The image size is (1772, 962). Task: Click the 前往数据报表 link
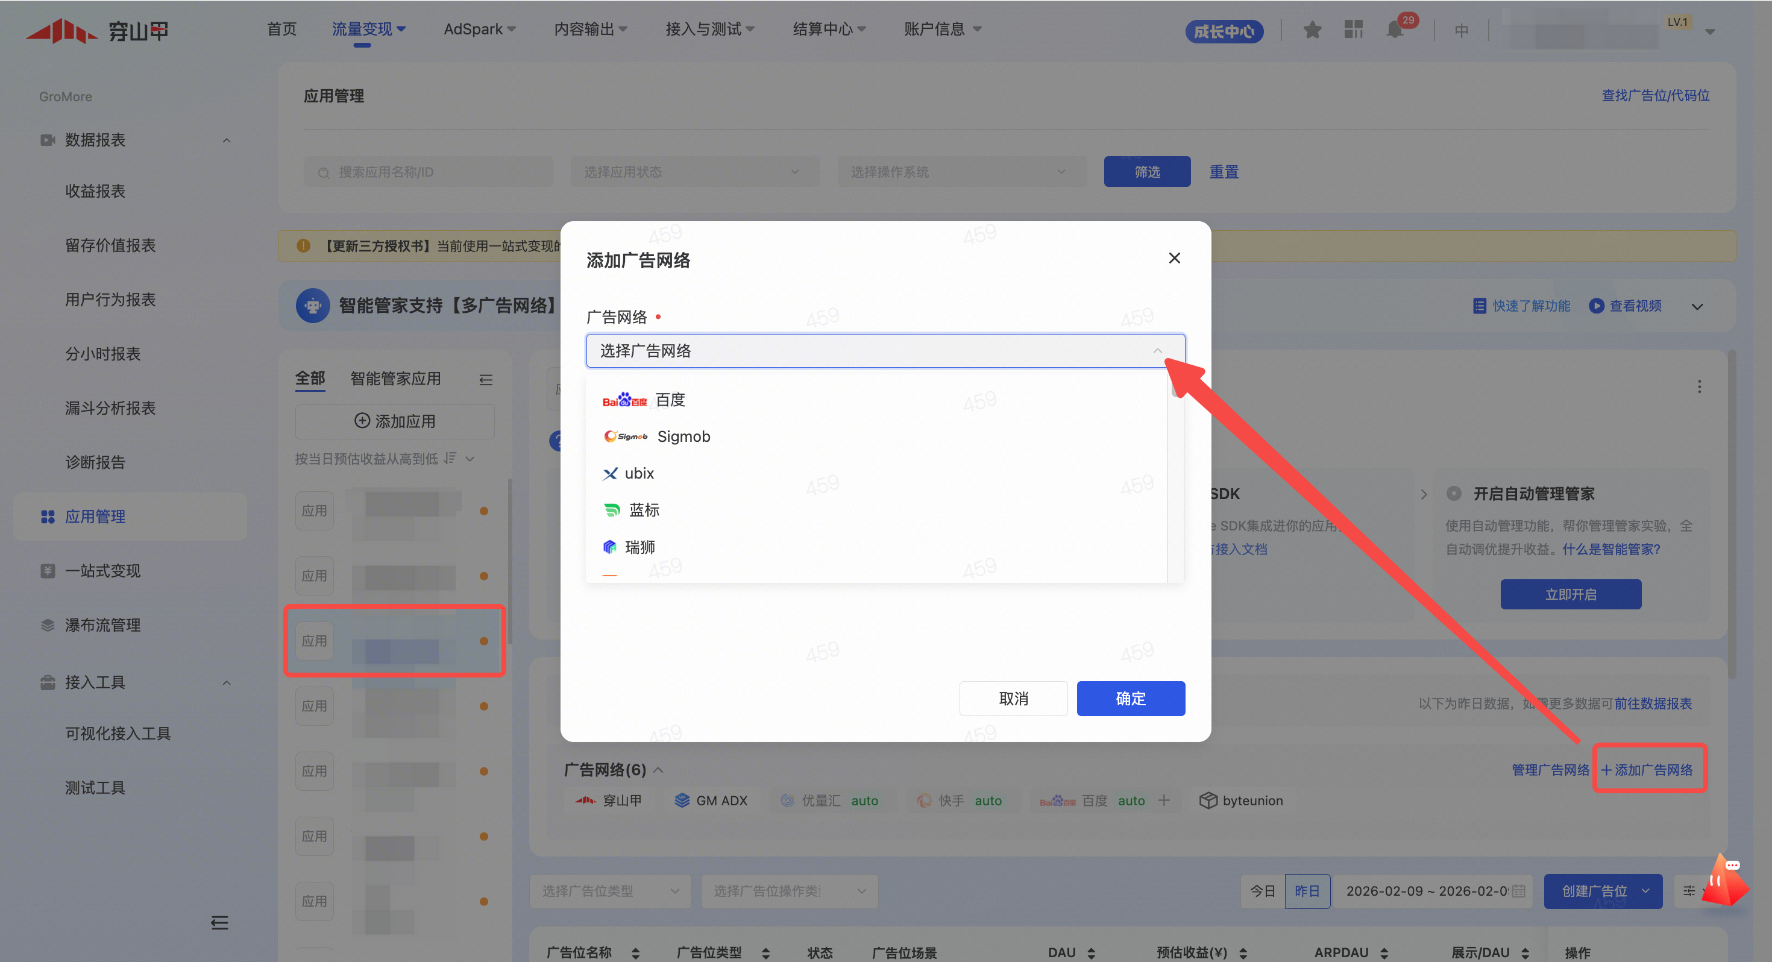[1652, 703]
